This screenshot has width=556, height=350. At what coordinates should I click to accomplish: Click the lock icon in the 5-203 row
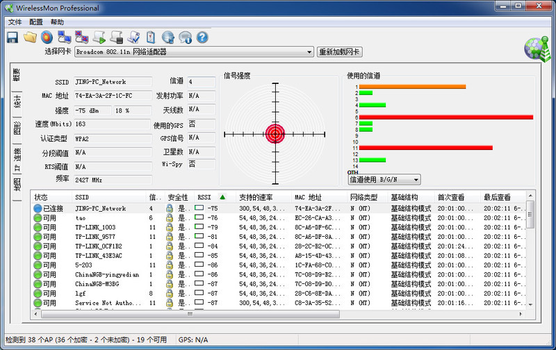(170, 265)
